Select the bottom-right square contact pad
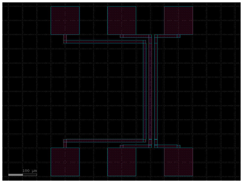 point(178,162)
